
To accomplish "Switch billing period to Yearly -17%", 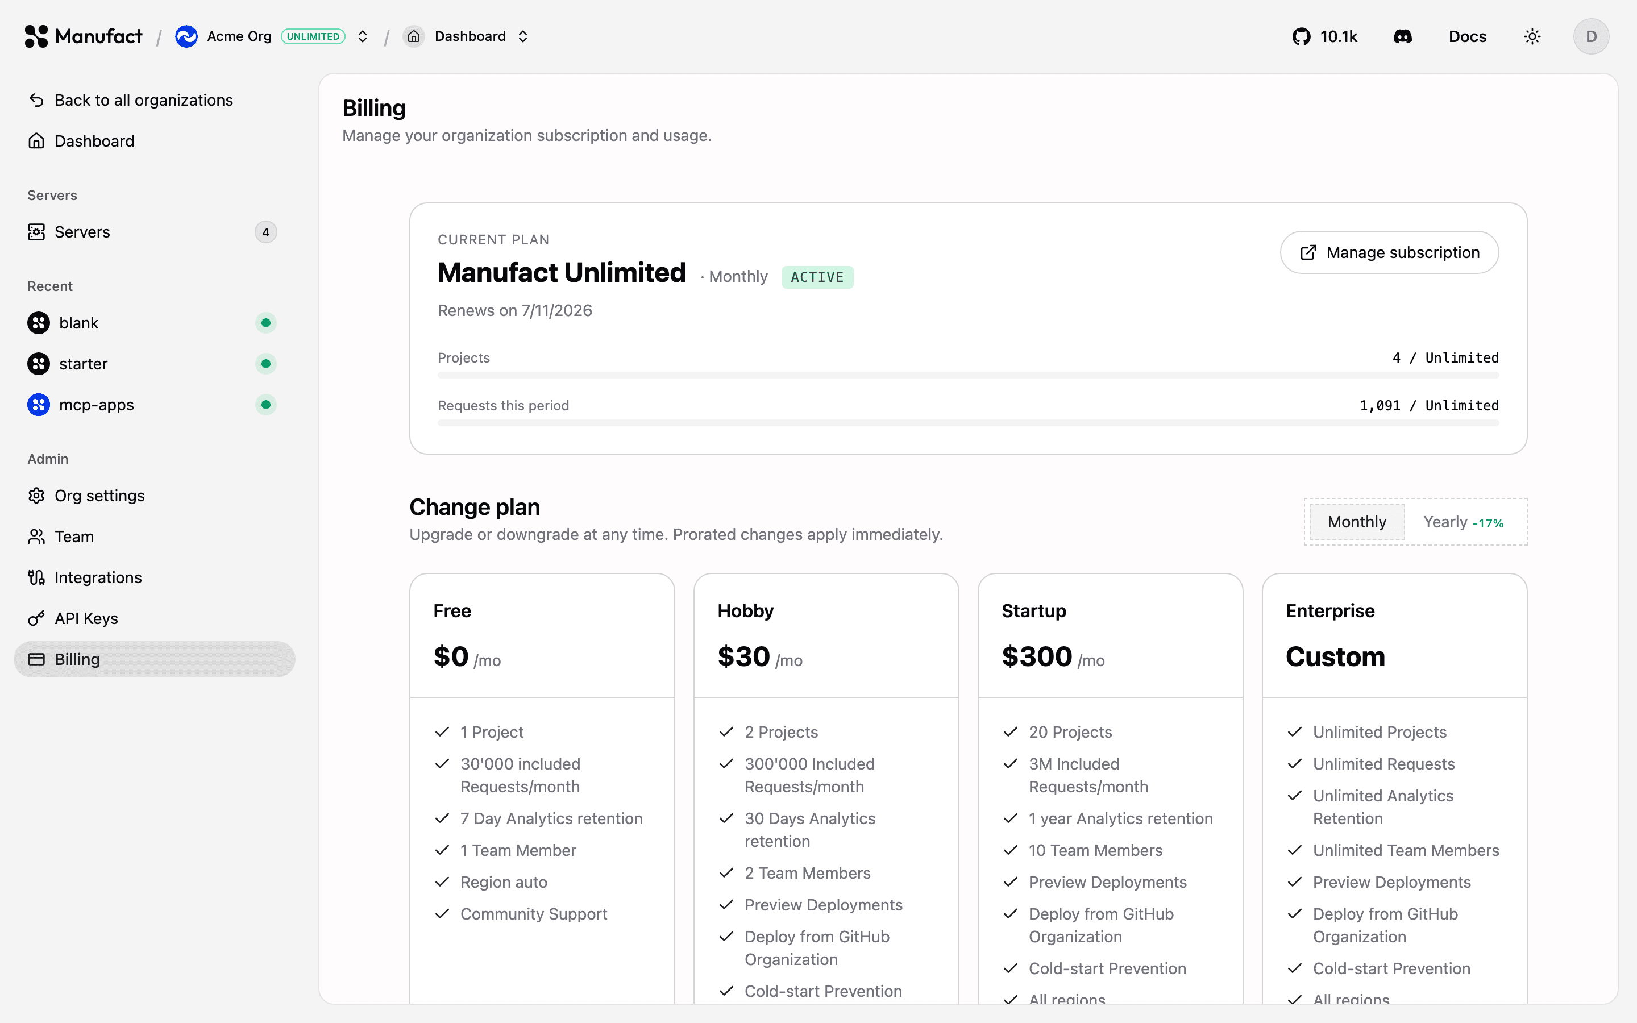I will (1463, 522).
